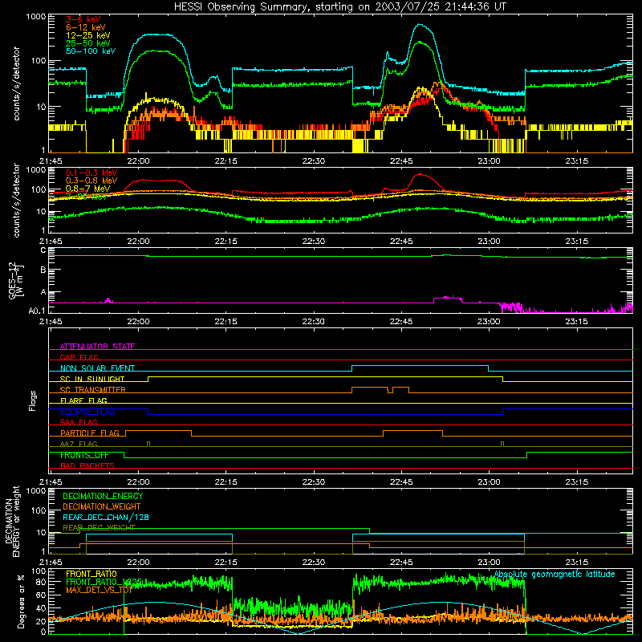This screenshot has width=642, height=642.
Task: Click the 22:30 tick under MeV panel
Action: (x=314, y=242)
